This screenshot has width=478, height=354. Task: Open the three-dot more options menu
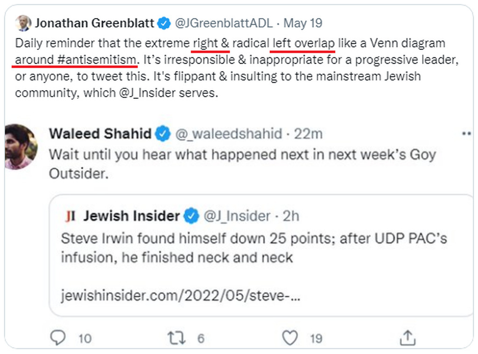click(467, 133)
